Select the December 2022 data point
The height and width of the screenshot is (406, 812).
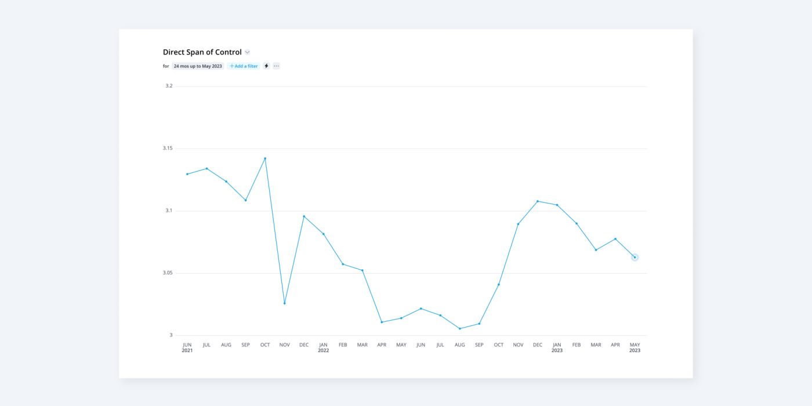538,201
